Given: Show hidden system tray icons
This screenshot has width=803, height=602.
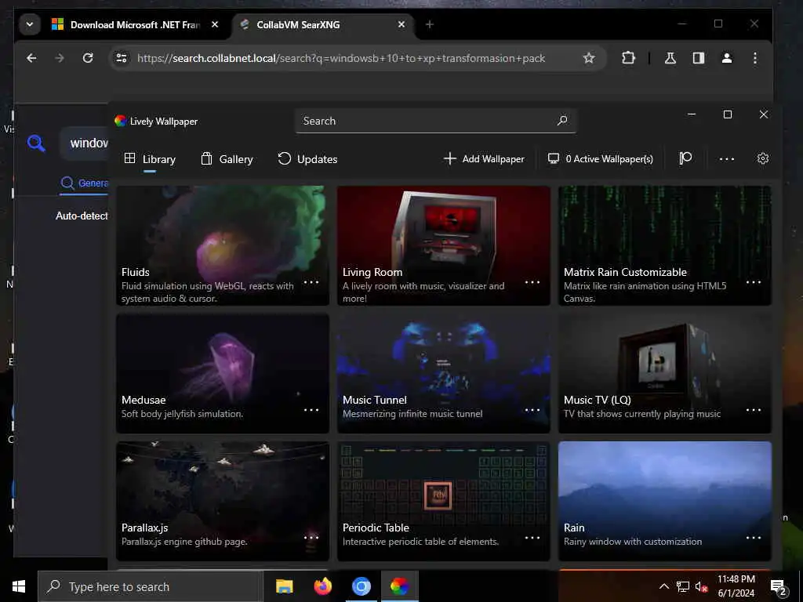Looking at the screenshot, I should [x=663, y=586].
